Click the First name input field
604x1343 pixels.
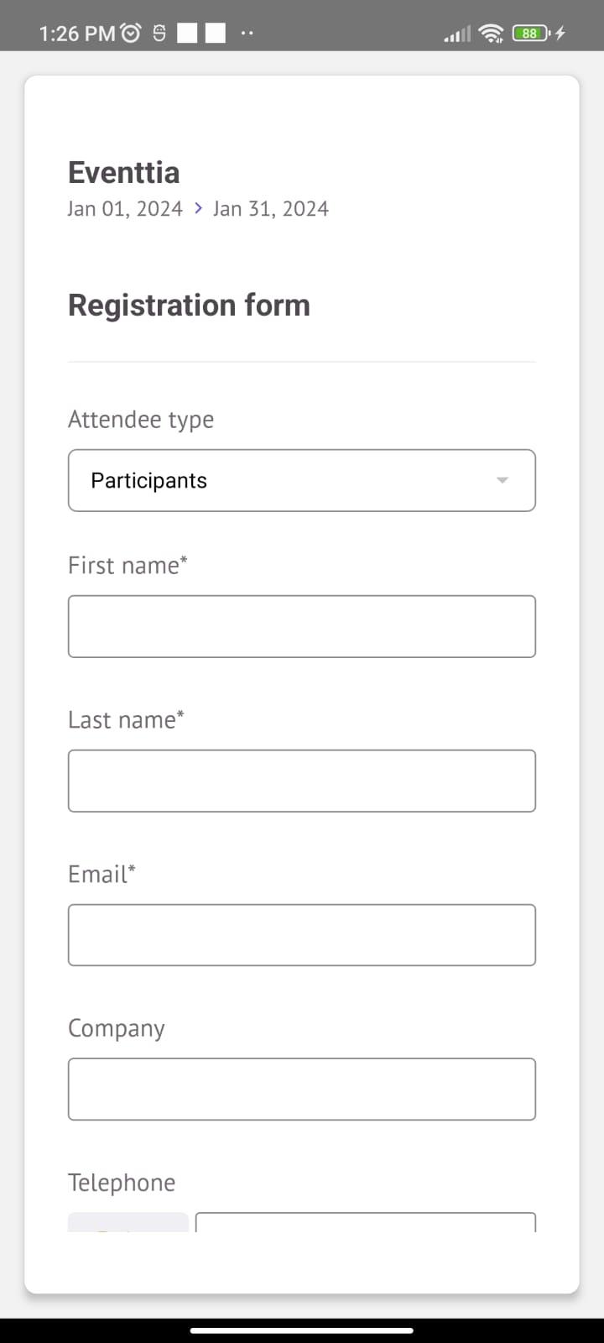pyautogui.click(x=302, y=626)
